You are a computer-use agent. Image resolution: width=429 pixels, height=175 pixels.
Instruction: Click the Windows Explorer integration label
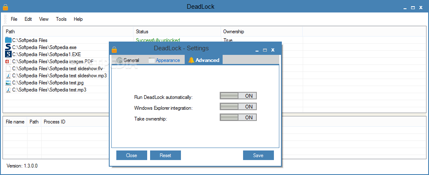coord(163,108)
